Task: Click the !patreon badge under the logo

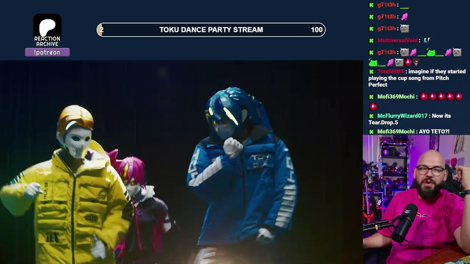Action: 47,52
